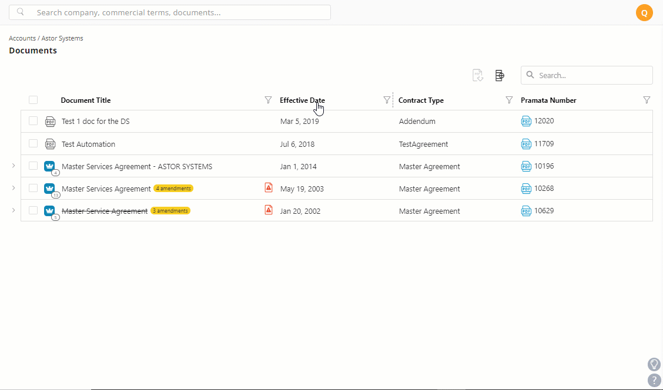The height and width of the screenshot is (390, 663).
Task: Open Contract Type filter funnel
Action: pos(509,100)
